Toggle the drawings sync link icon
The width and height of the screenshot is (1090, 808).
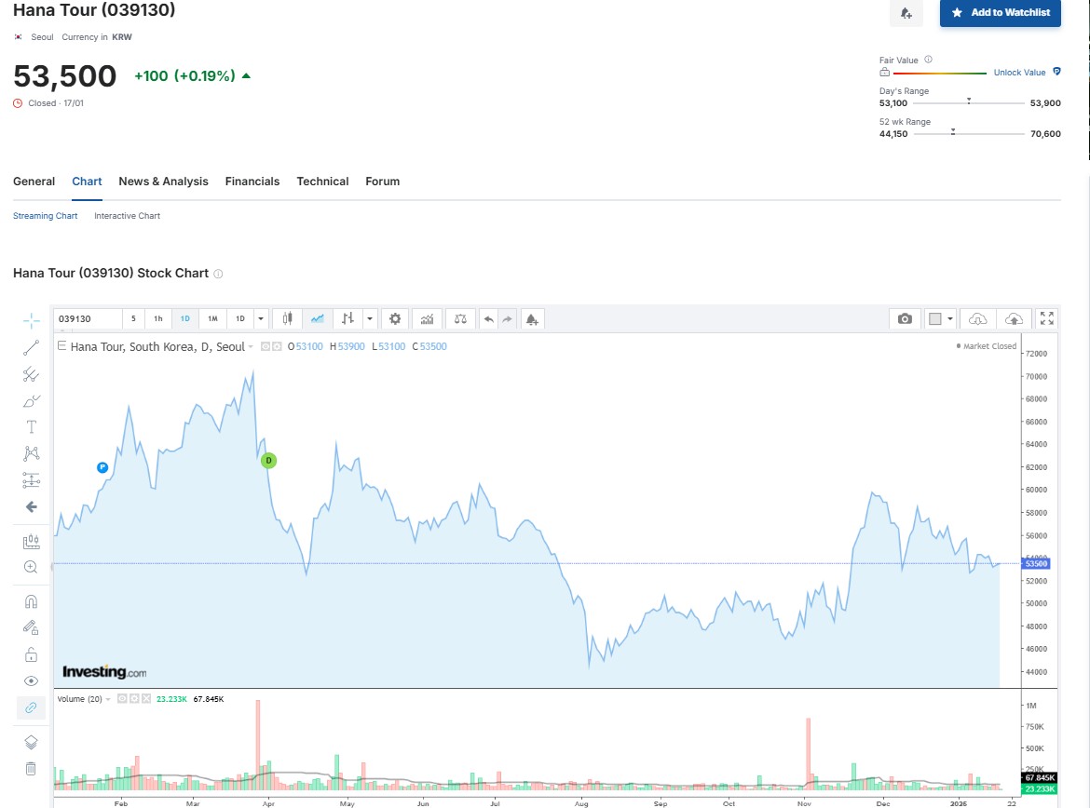point(32,707)
